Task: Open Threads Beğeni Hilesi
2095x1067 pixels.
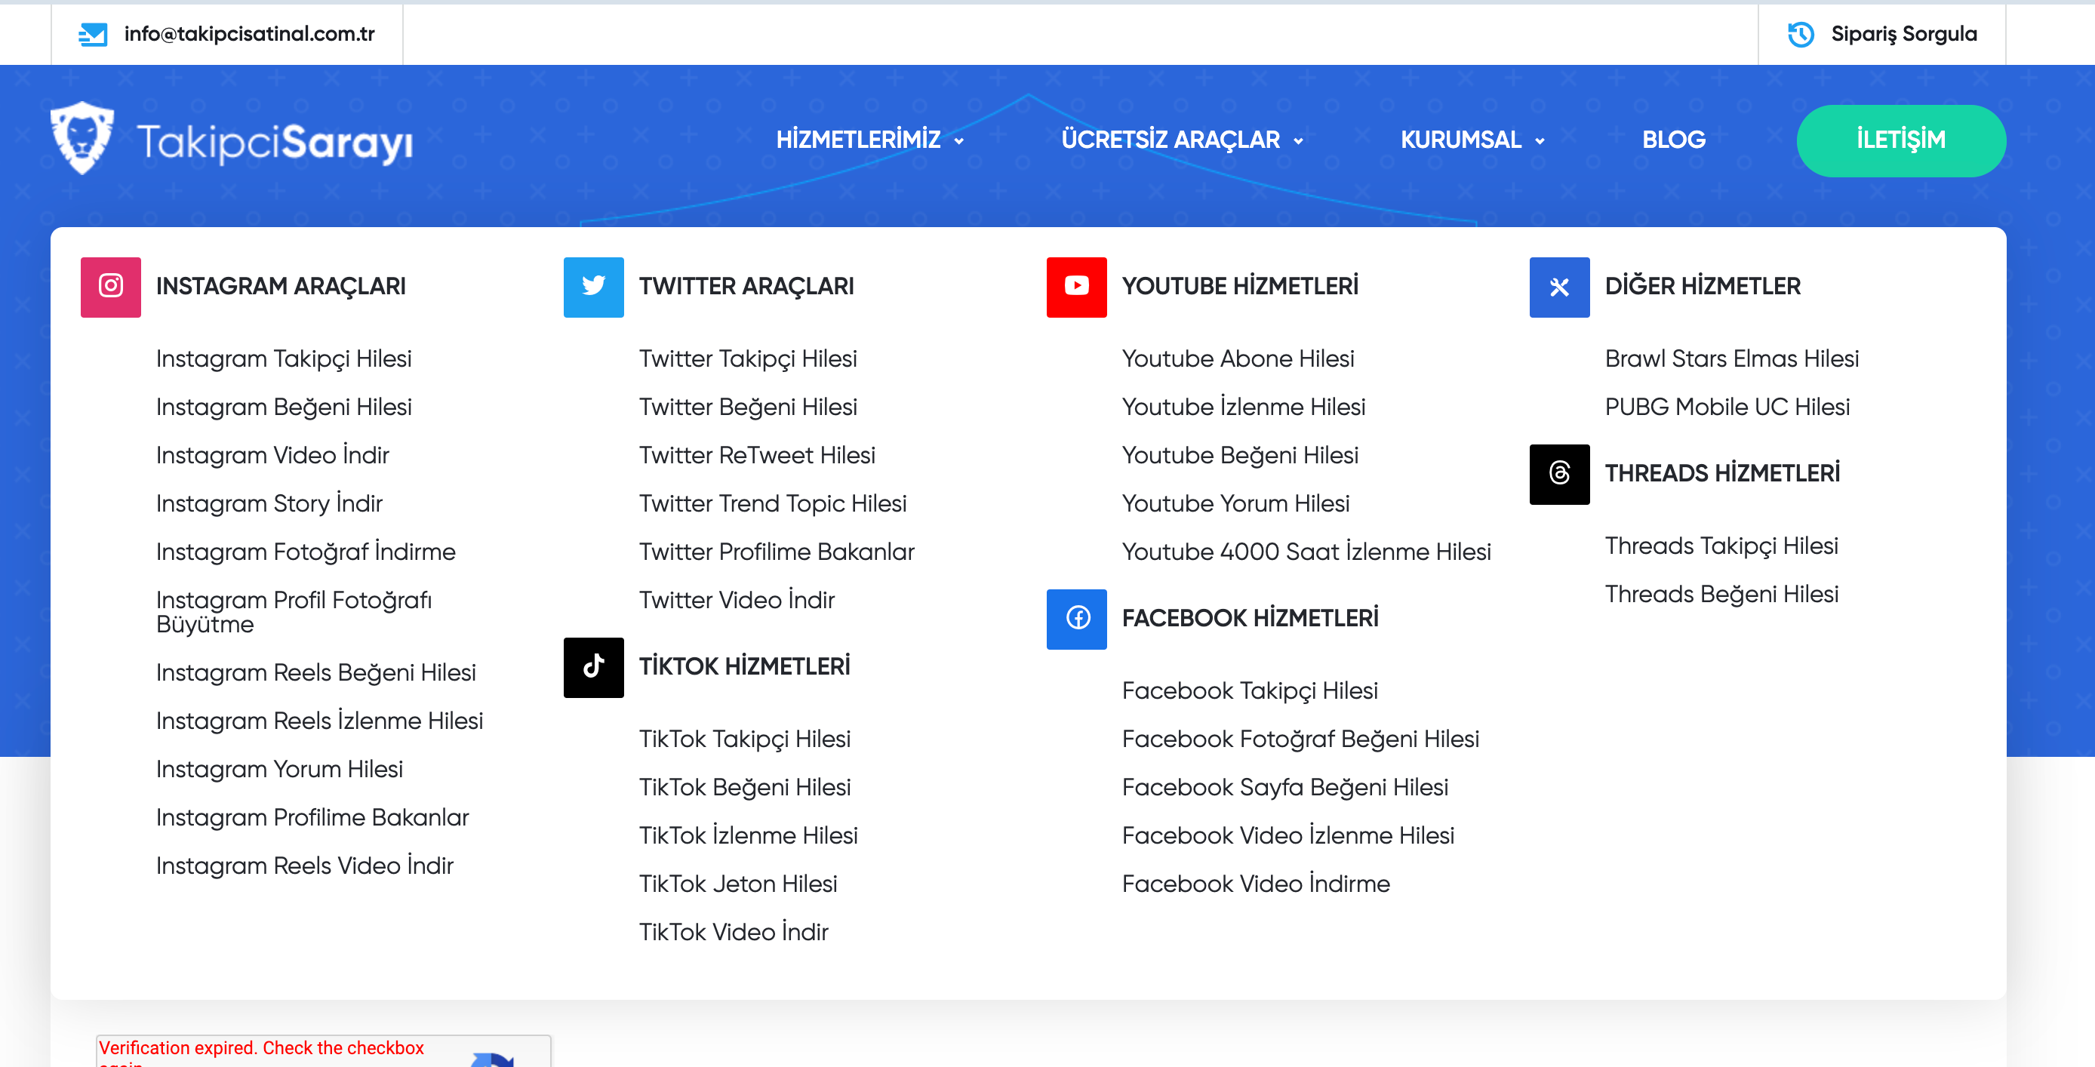Action: point(1721,595)
